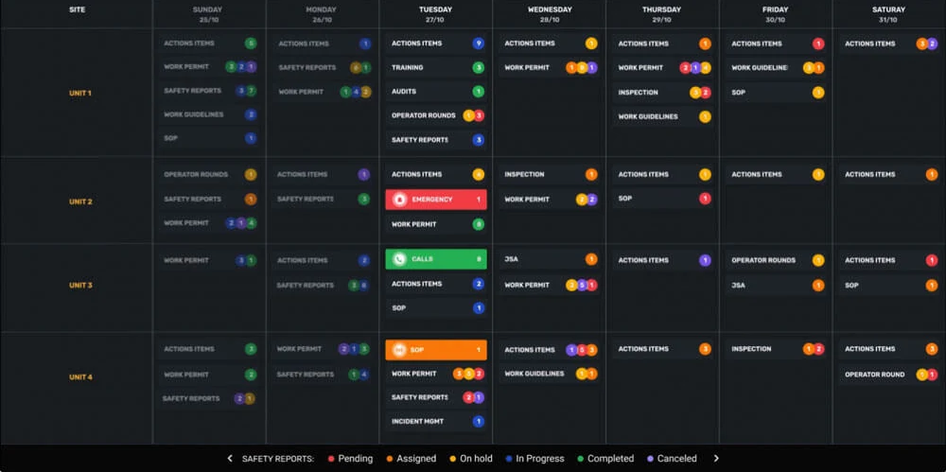This screenshot has height=472, width=946.
Task: Open the red Emergency card in Unit 2 Tuesday
Action: point(436,200)
